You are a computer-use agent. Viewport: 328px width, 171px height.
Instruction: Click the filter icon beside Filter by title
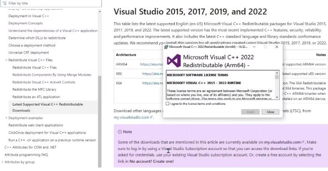pyautogui.click(x=4, y=4)
